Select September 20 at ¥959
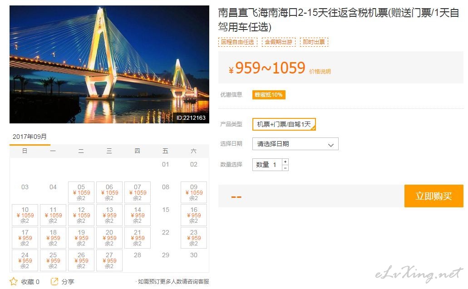 click(x=109, y=238)
